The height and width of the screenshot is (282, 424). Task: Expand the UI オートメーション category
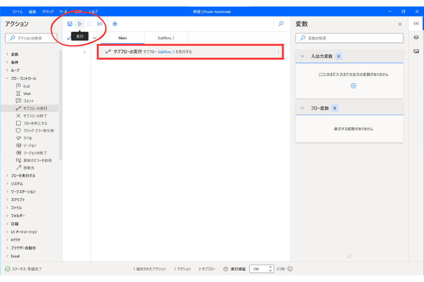click(x=7, y=232)
